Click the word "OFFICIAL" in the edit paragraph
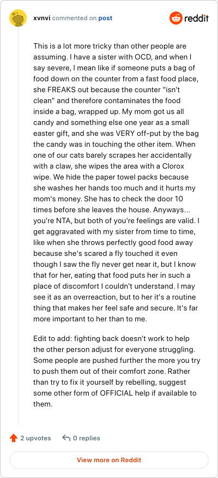This screenshot has height=478, width=218. (x=116, y=393)
